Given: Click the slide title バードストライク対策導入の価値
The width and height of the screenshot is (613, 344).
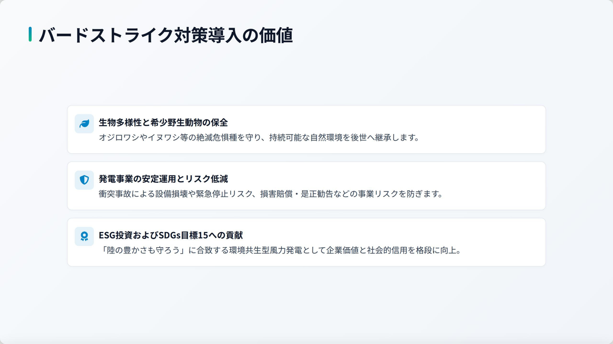Looking at the screenshot, I should (166, 35).
